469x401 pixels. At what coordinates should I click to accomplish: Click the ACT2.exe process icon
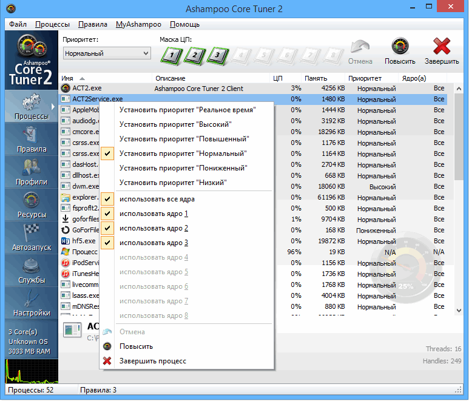pyautogui.click(x=65, y=88)
